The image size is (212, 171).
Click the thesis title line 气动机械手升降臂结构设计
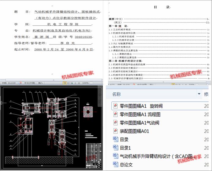[x=67, y=12]
